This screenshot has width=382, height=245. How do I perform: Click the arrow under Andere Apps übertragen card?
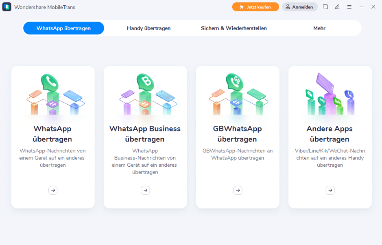tap(330, 190)
